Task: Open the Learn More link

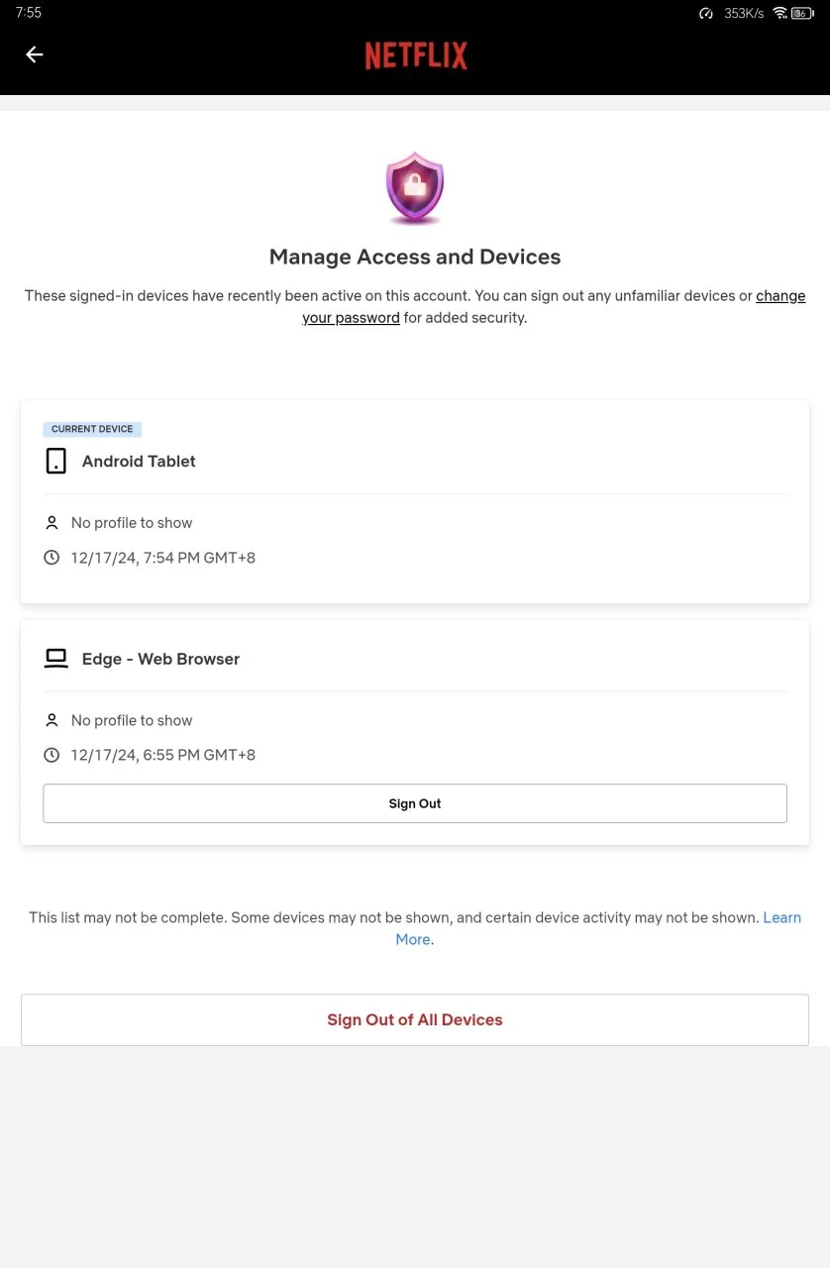Action: 598,928
